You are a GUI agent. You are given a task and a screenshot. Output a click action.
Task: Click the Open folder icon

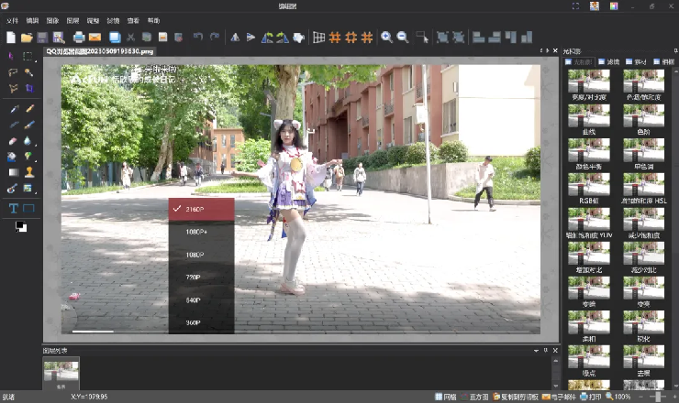click(x=27, y=38)
